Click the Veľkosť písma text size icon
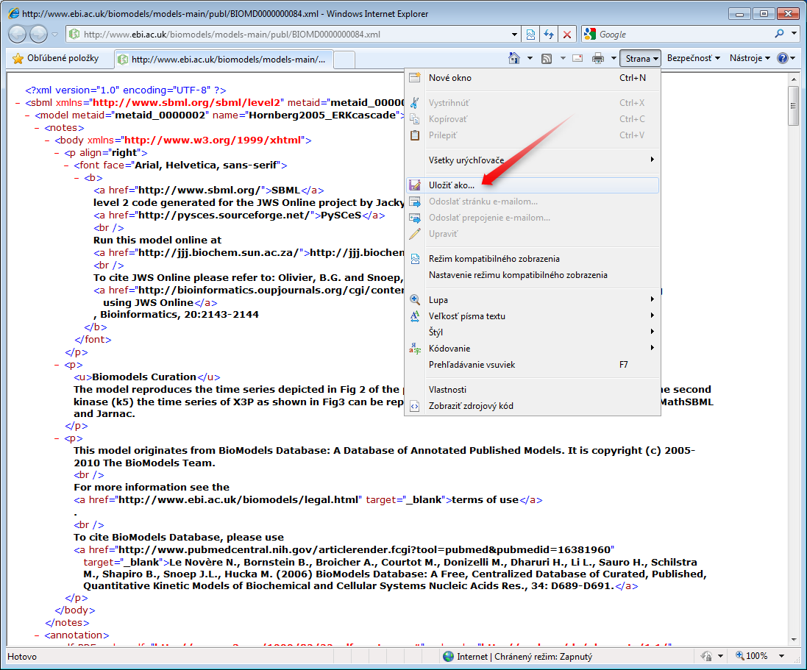Screen dimensions: 807x670 (415, 316)
